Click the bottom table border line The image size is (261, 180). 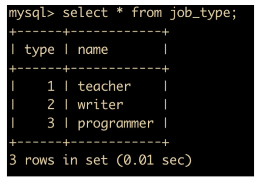point(89,142)
